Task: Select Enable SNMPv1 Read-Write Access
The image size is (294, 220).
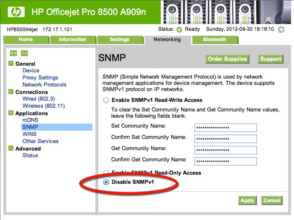Action: [106, 100]
